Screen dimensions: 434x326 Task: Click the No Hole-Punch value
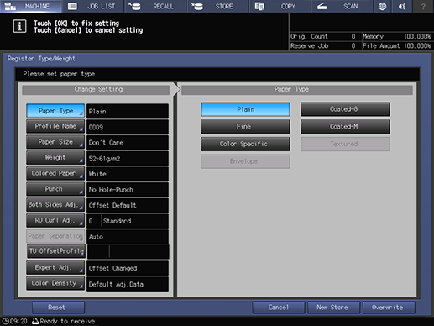pos(128,190)
